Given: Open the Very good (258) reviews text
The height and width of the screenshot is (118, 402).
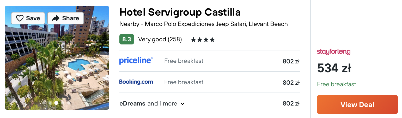Looking at the screenshot, I should point(160,40).
